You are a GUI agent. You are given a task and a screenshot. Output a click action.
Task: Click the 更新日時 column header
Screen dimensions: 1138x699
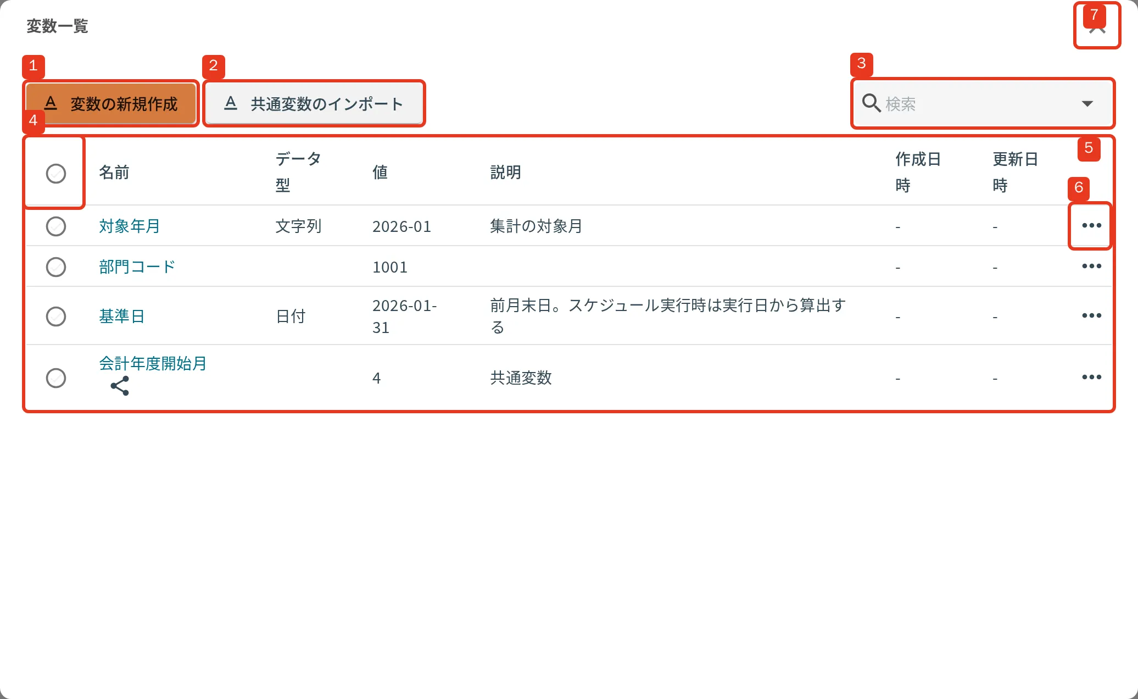[1015, 172]
